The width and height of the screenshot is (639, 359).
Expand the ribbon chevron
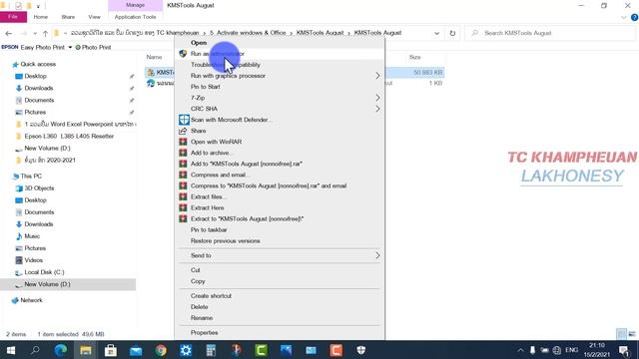tap(624, 17)
